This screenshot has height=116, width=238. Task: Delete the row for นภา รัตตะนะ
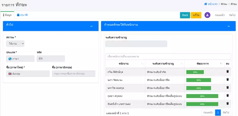point(228,79)
